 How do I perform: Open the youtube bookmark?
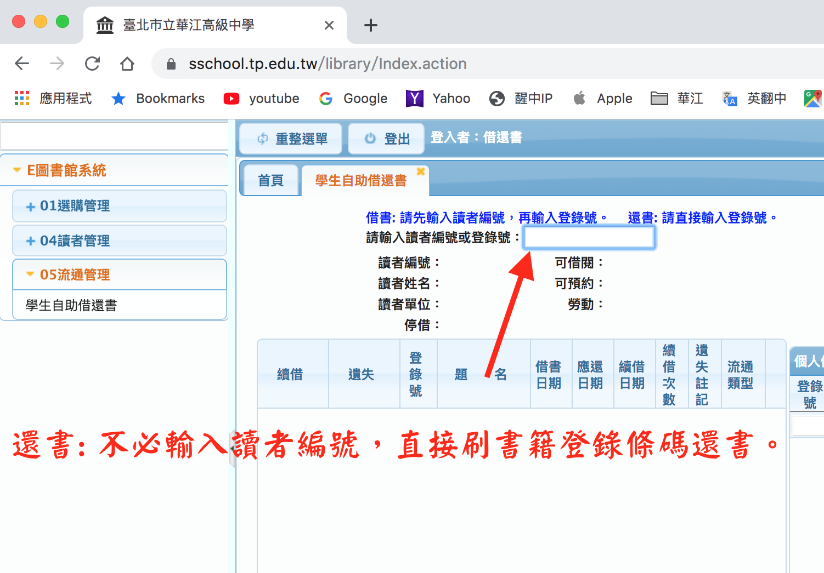point(261,99)
